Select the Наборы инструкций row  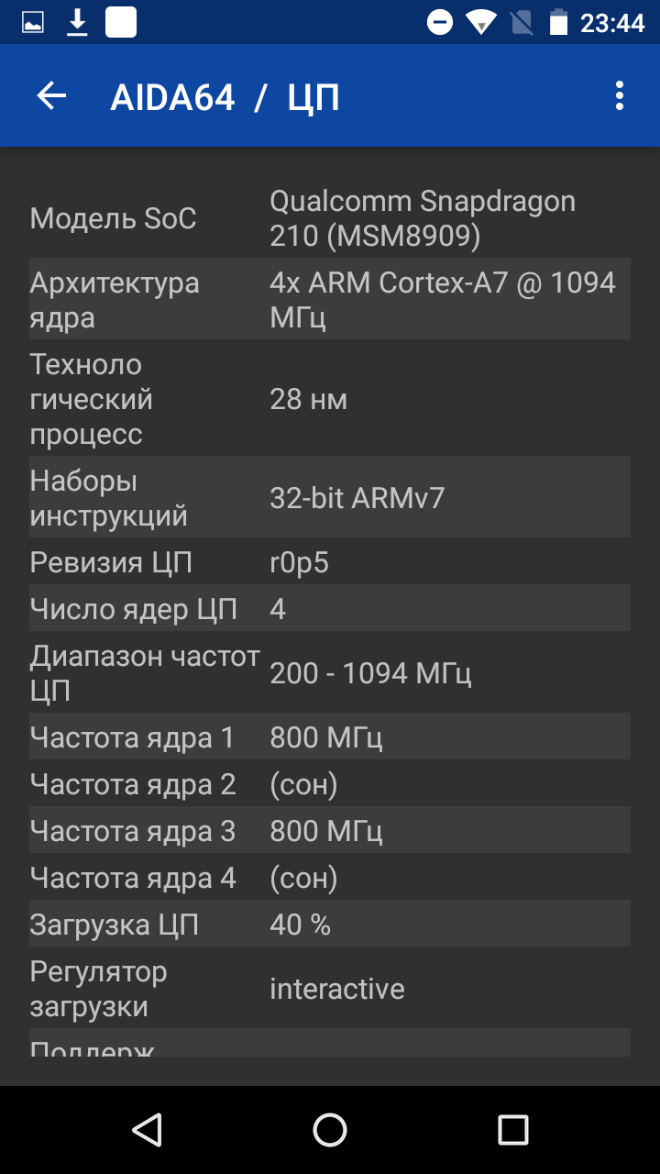coord(330,497)
